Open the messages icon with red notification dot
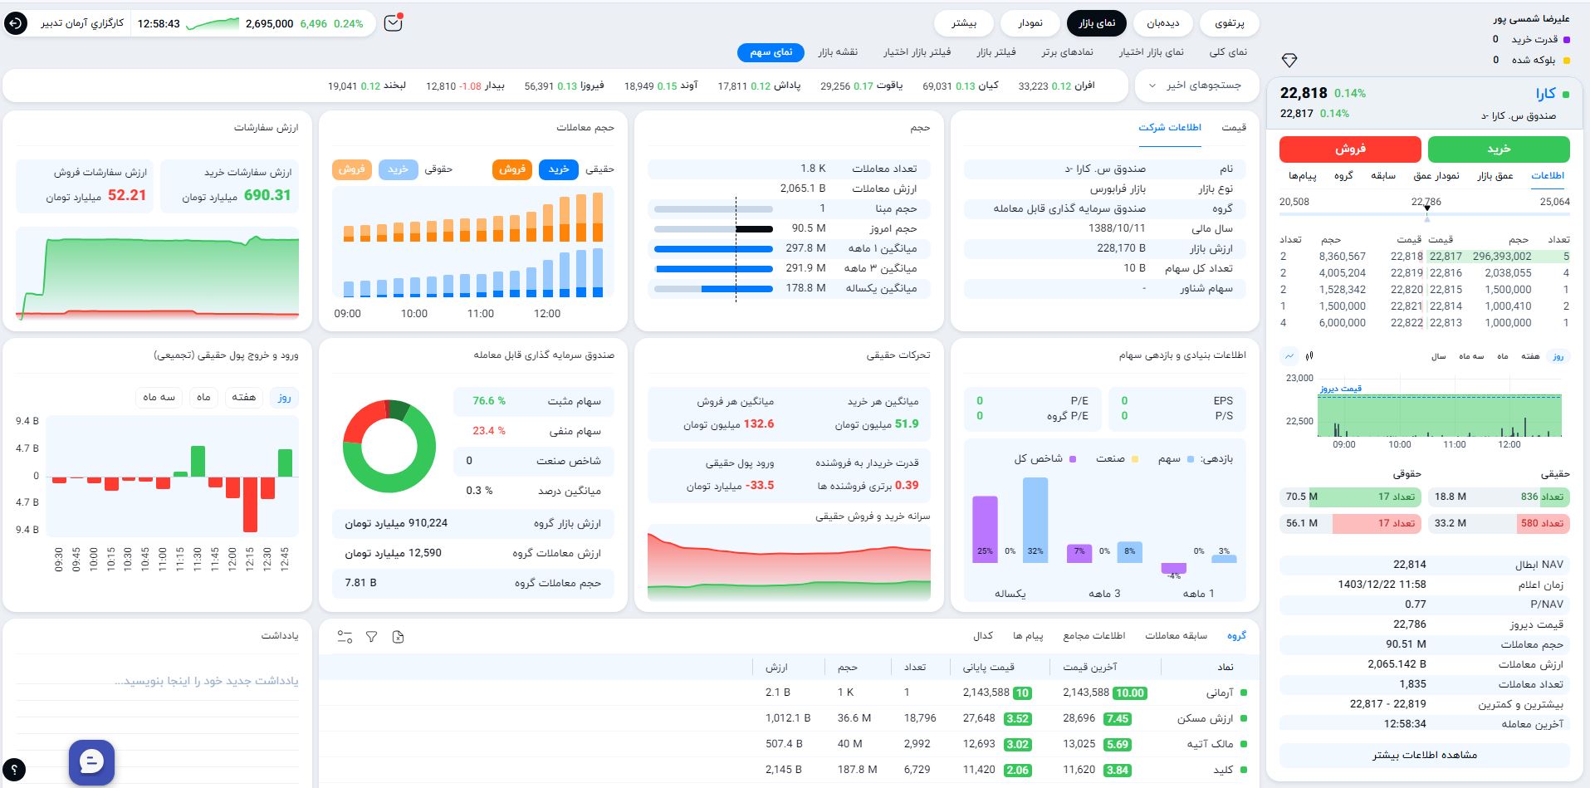Viewport: 1590px width, 788px height. pyautogui.click(x=394, y=23)
